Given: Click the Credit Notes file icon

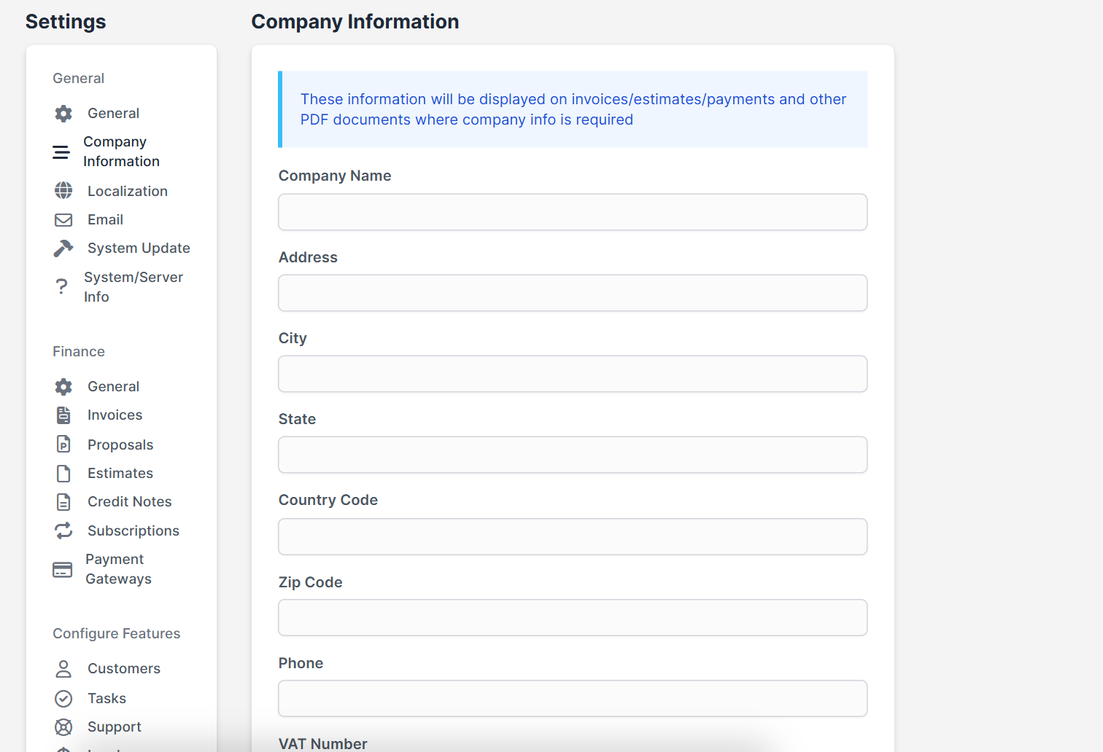Looking at the screenshot, I should [63, 502].
